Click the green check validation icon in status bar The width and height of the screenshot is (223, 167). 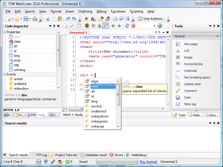[67, 162]
